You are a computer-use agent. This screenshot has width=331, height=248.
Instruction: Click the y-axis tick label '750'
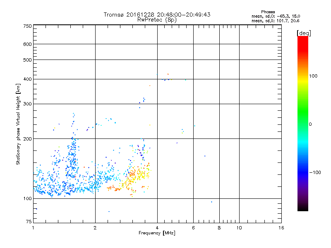27,26
